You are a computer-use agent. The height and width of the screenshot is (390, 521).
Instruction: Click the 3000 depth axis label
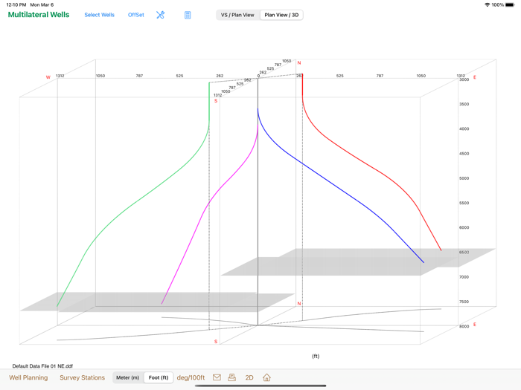click(x=464, y=79)
